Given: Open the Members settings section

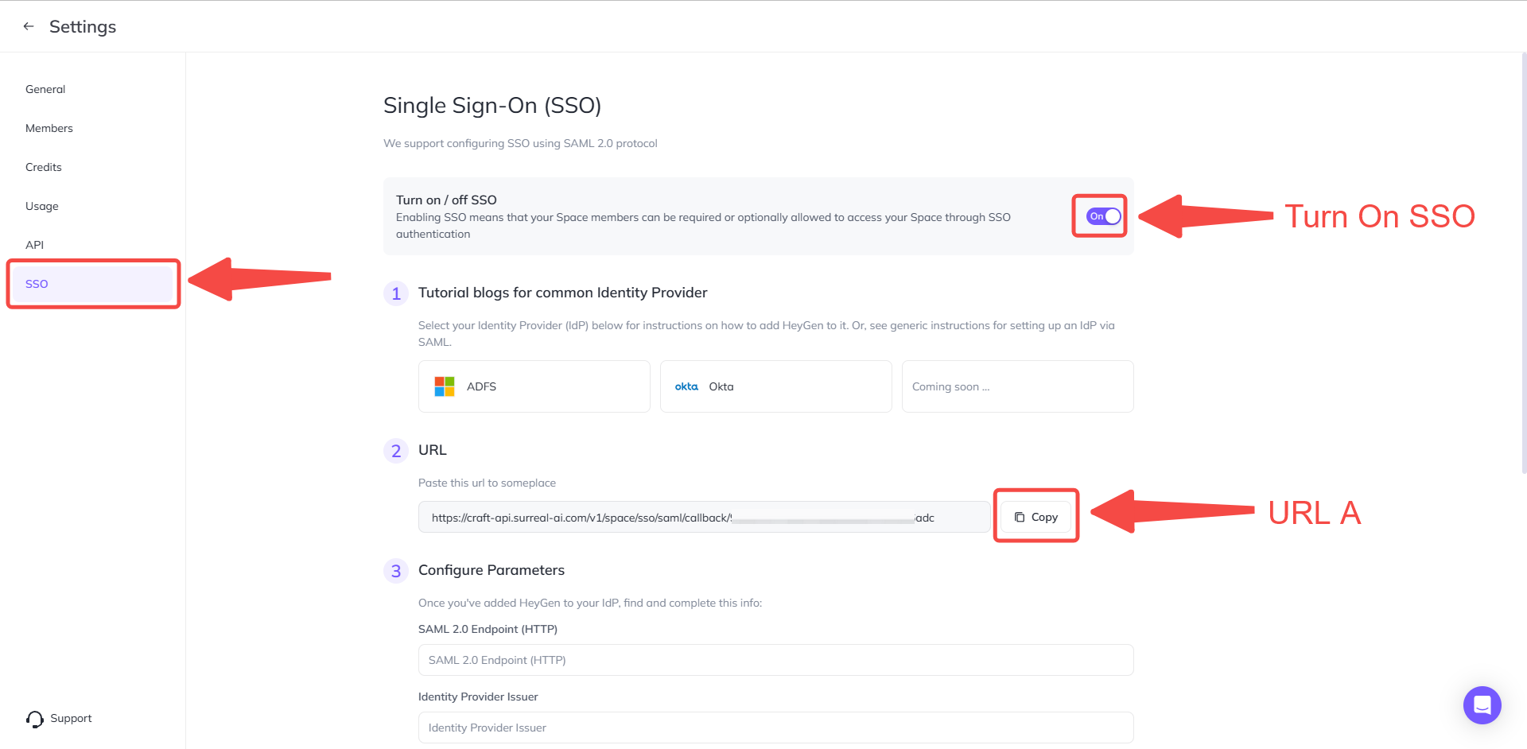Looking at the screenshot, I should tap(49, 128).
